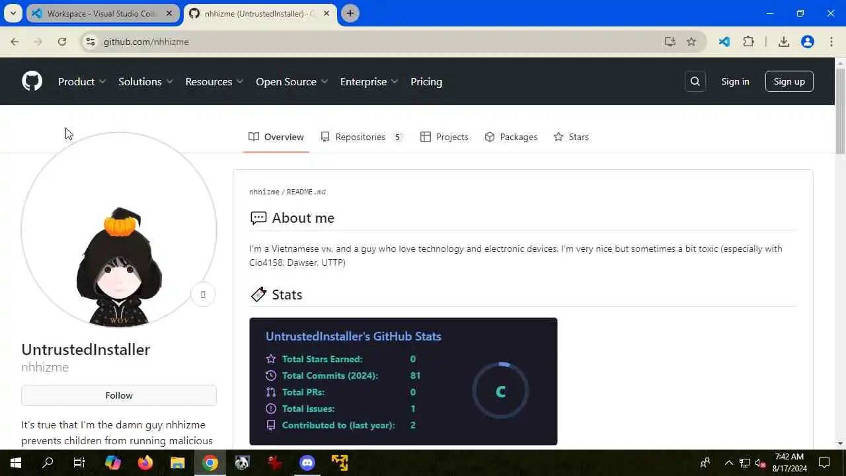
Task: Follow the user UntrustedInstaller
Action: coord(119,395)
